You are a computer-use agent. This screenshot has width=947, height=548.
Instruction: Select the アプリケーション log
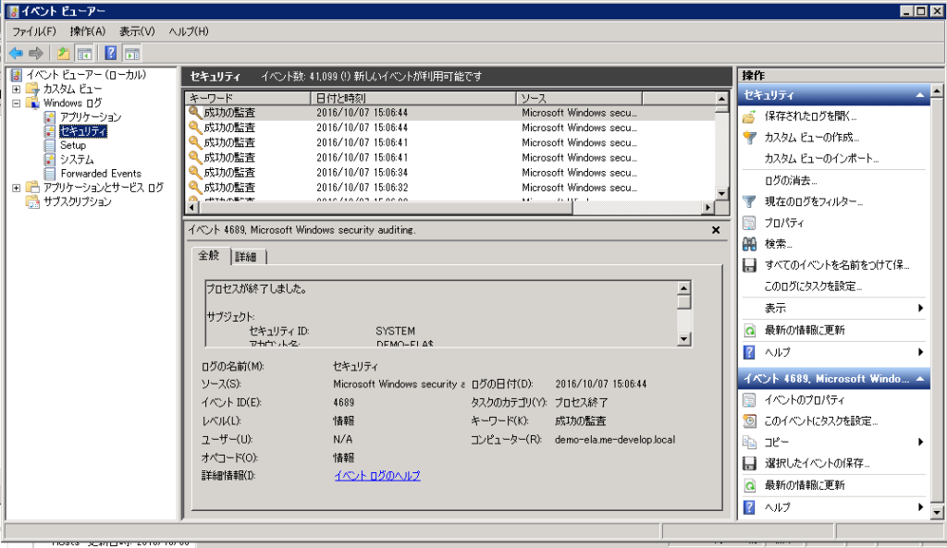(90, 117)
